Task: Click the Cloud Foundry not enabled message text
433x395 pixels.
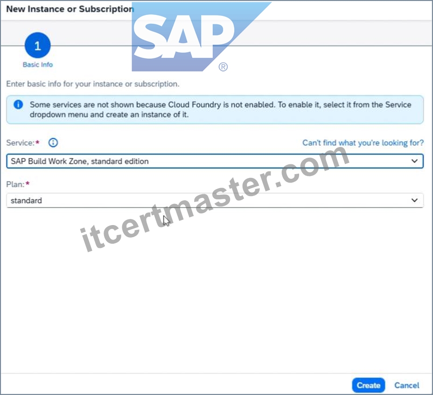Action: 220,109
